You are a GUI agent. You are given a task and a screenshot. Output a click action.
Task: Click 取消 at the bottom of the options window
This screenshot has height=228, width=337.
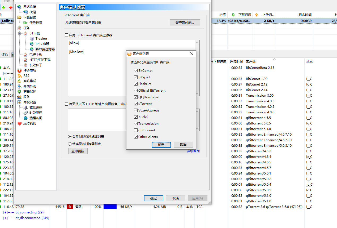click(176, 198)
